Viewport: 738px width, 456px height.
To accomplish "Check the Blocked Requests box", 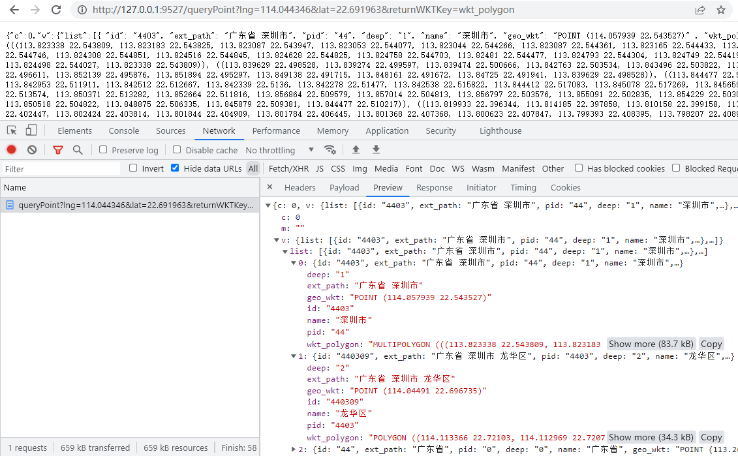I will [x=677, y=168].
